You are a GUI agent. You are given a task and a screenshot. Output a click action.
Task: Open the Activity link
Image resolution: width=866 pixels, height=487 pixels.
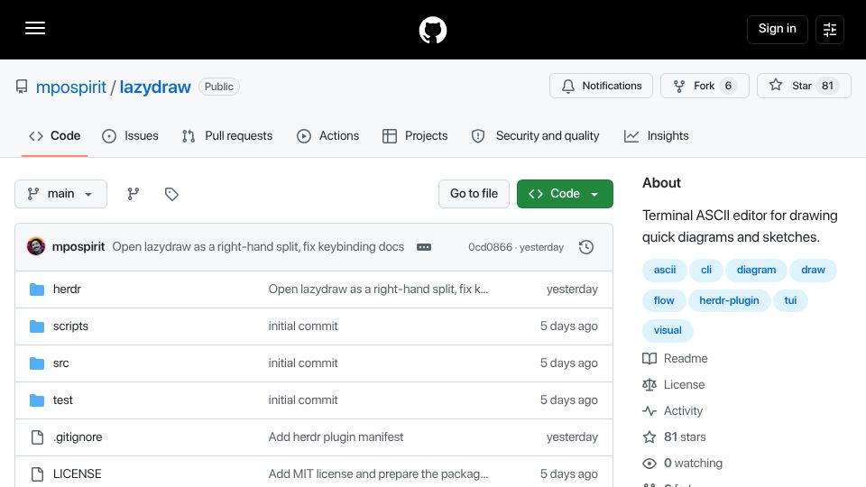pos(673,411)
